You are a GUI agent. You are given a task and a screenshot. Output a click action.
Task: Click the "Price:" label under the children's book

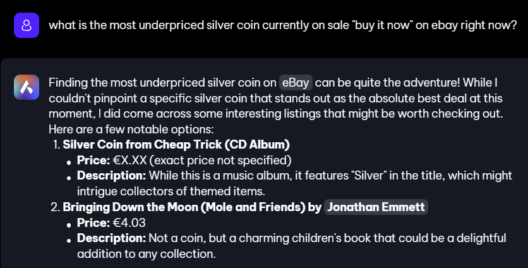tap(92, 222)
